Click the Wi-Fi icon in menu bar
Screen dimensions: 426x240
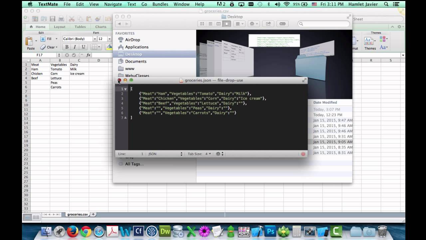pyautogui.click(x=287, y=4)
